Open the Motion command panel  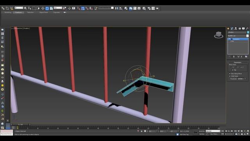[x=239, y=29]
